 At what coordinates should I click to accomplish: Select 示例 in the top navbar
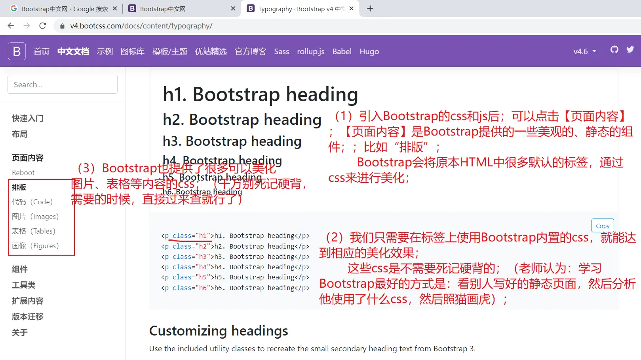coord(105,51)
